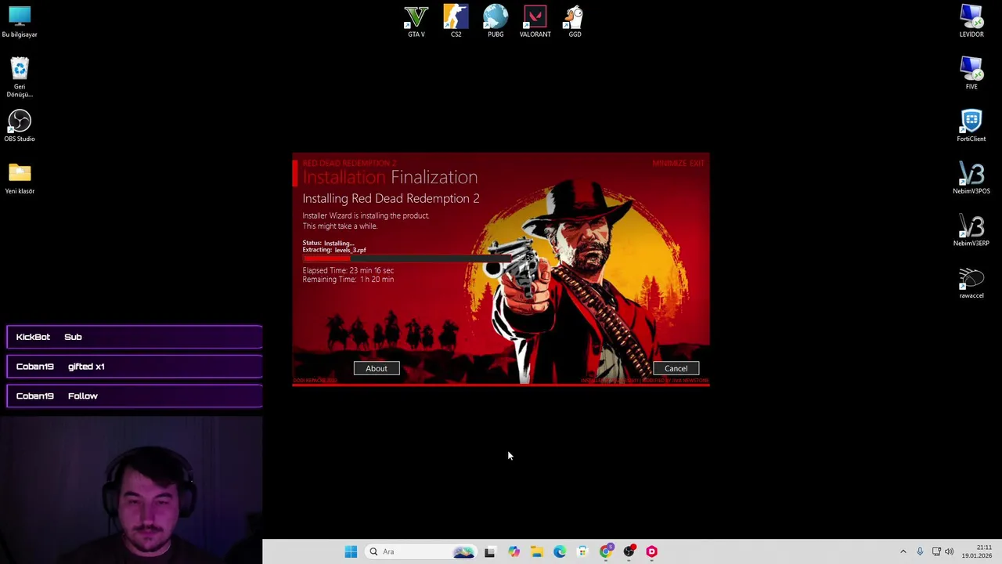Select the FortiClient desktop icon
The width and height of the screenshot is (1002, 564).
971,126
